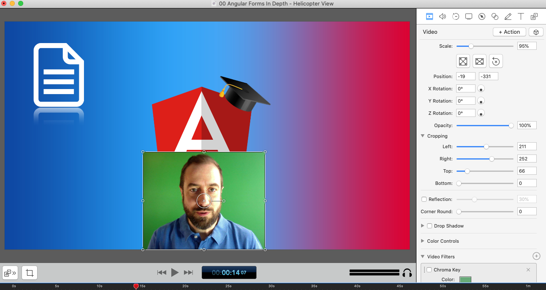
Task: Click the Z Rotation dial
Action: click(x=481, y=113)
